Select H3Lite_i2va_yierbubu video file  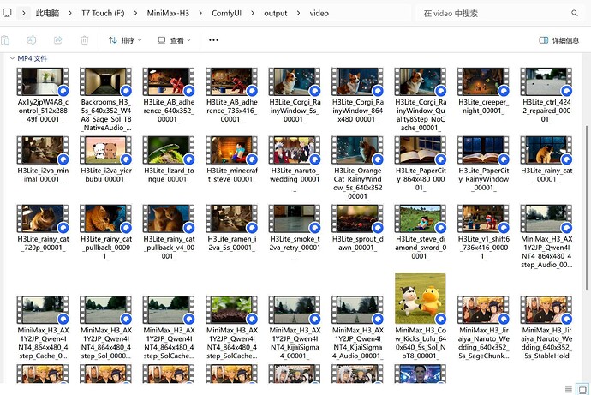106,159
